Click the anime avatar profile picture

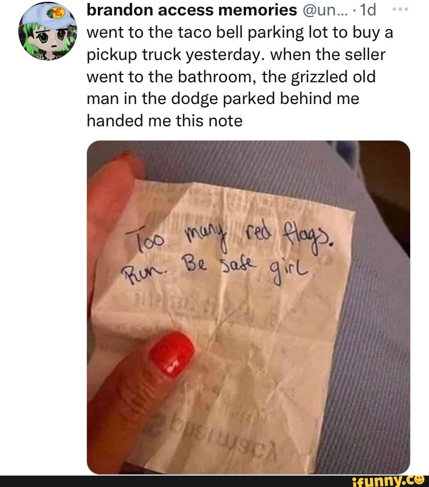pyautogui.click(x=47, y=31)
